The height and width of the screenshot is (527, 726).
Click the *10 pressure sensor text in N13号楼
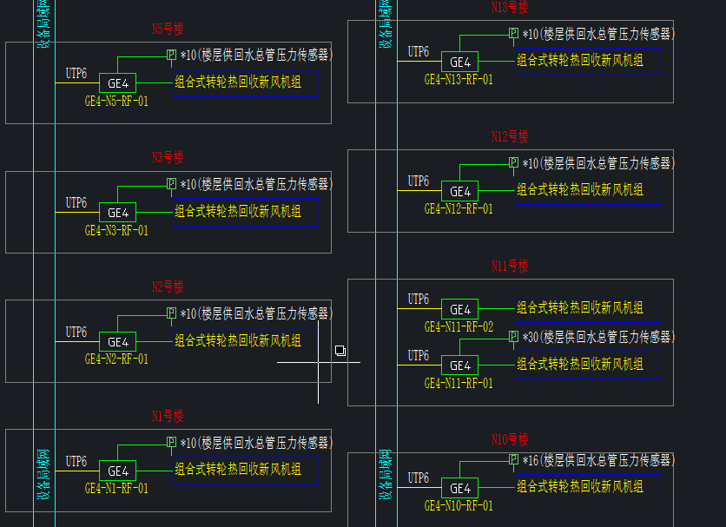coord(598,34)
